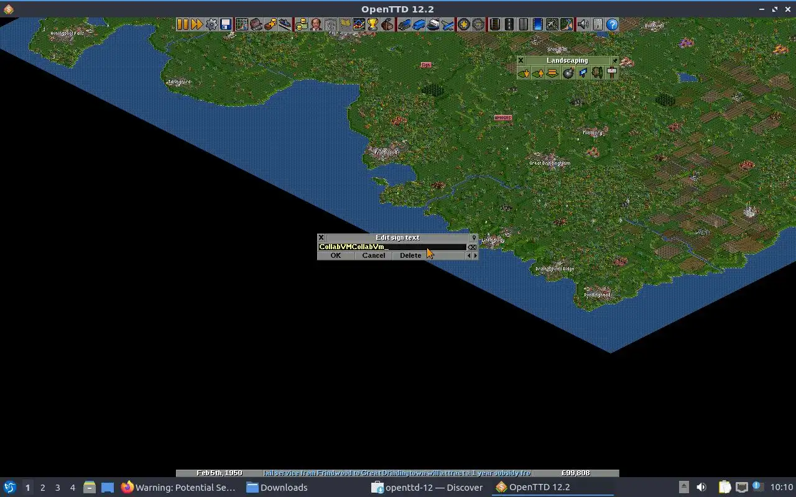Open the town directory menu

256,24
